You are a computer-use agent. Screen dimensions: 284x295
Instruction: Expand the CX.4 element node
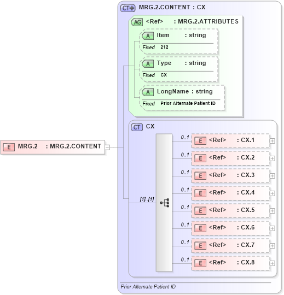pos(272,193)
